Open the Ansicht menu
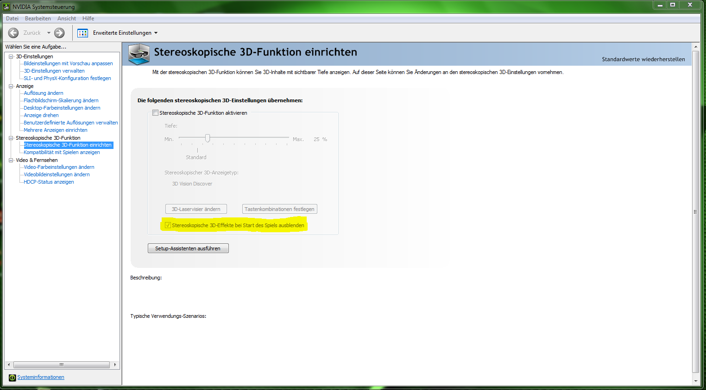 click(x=67, y=19)
